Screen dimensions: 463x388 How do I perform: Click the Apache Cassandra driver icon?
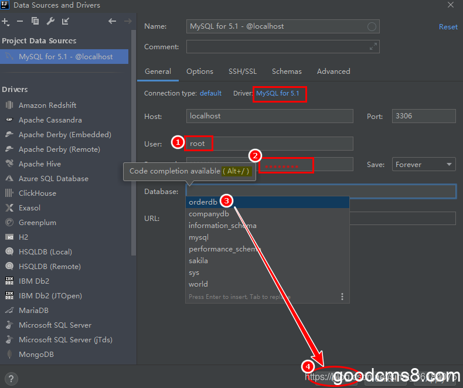[9, 120]
